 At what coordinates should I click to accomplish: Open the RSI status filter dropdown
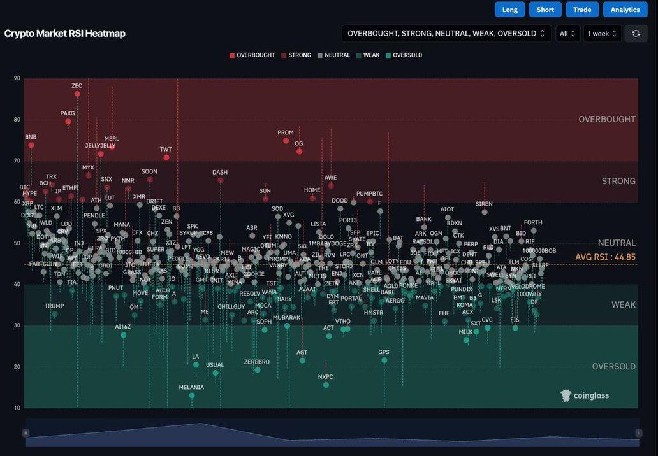[x=446, y=33]
